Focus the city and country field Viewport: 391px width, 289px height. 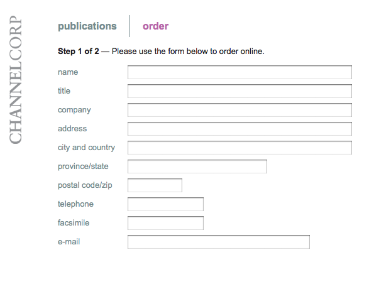[x=240, y=148]
